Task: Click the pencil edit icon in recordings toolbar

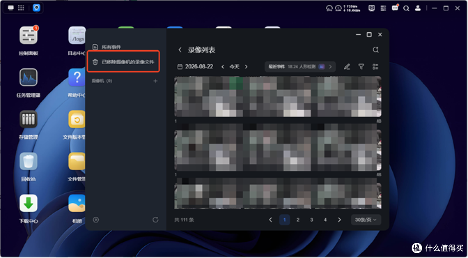Action: coord(347,67)
